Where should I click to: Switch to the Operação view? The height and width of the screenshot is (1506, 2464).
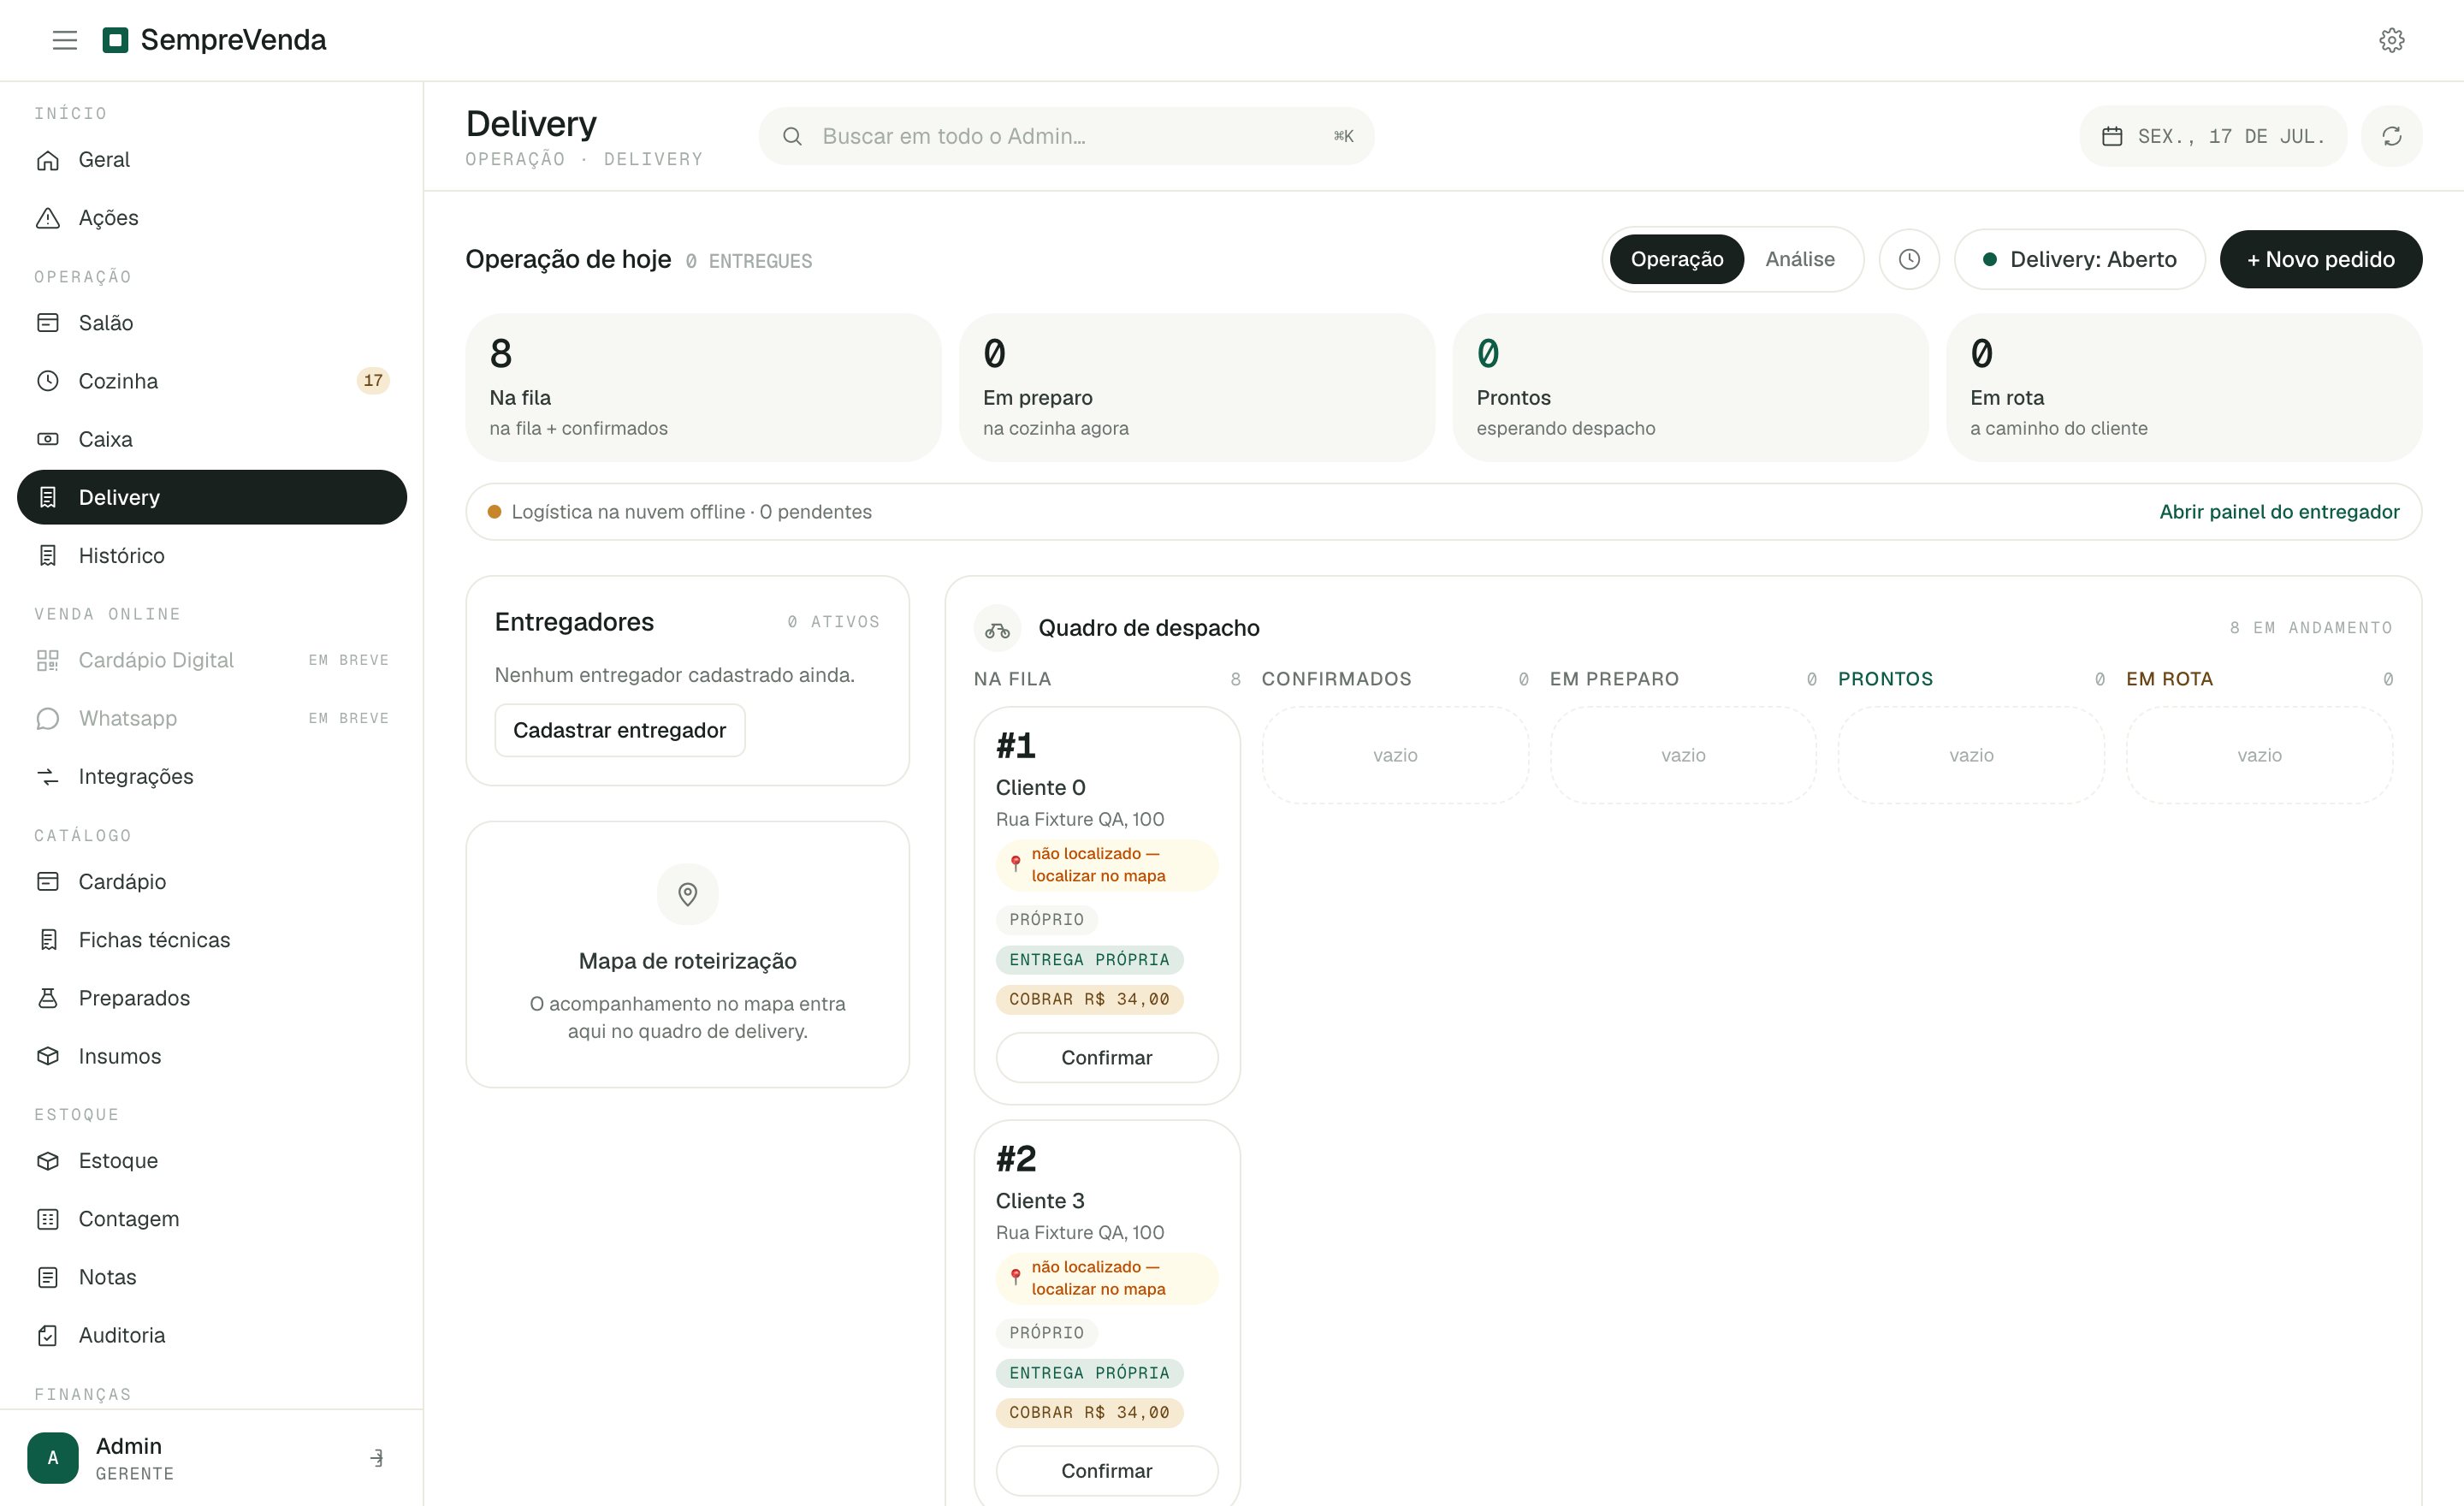(1676, 259)
